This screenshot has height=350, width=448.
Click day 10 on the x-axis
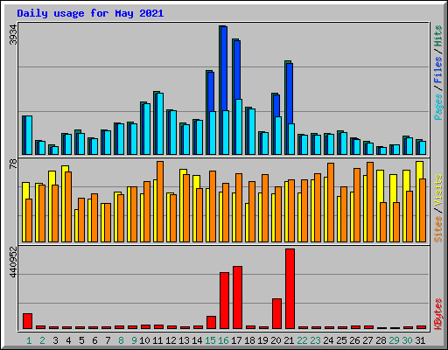[144, 340]
